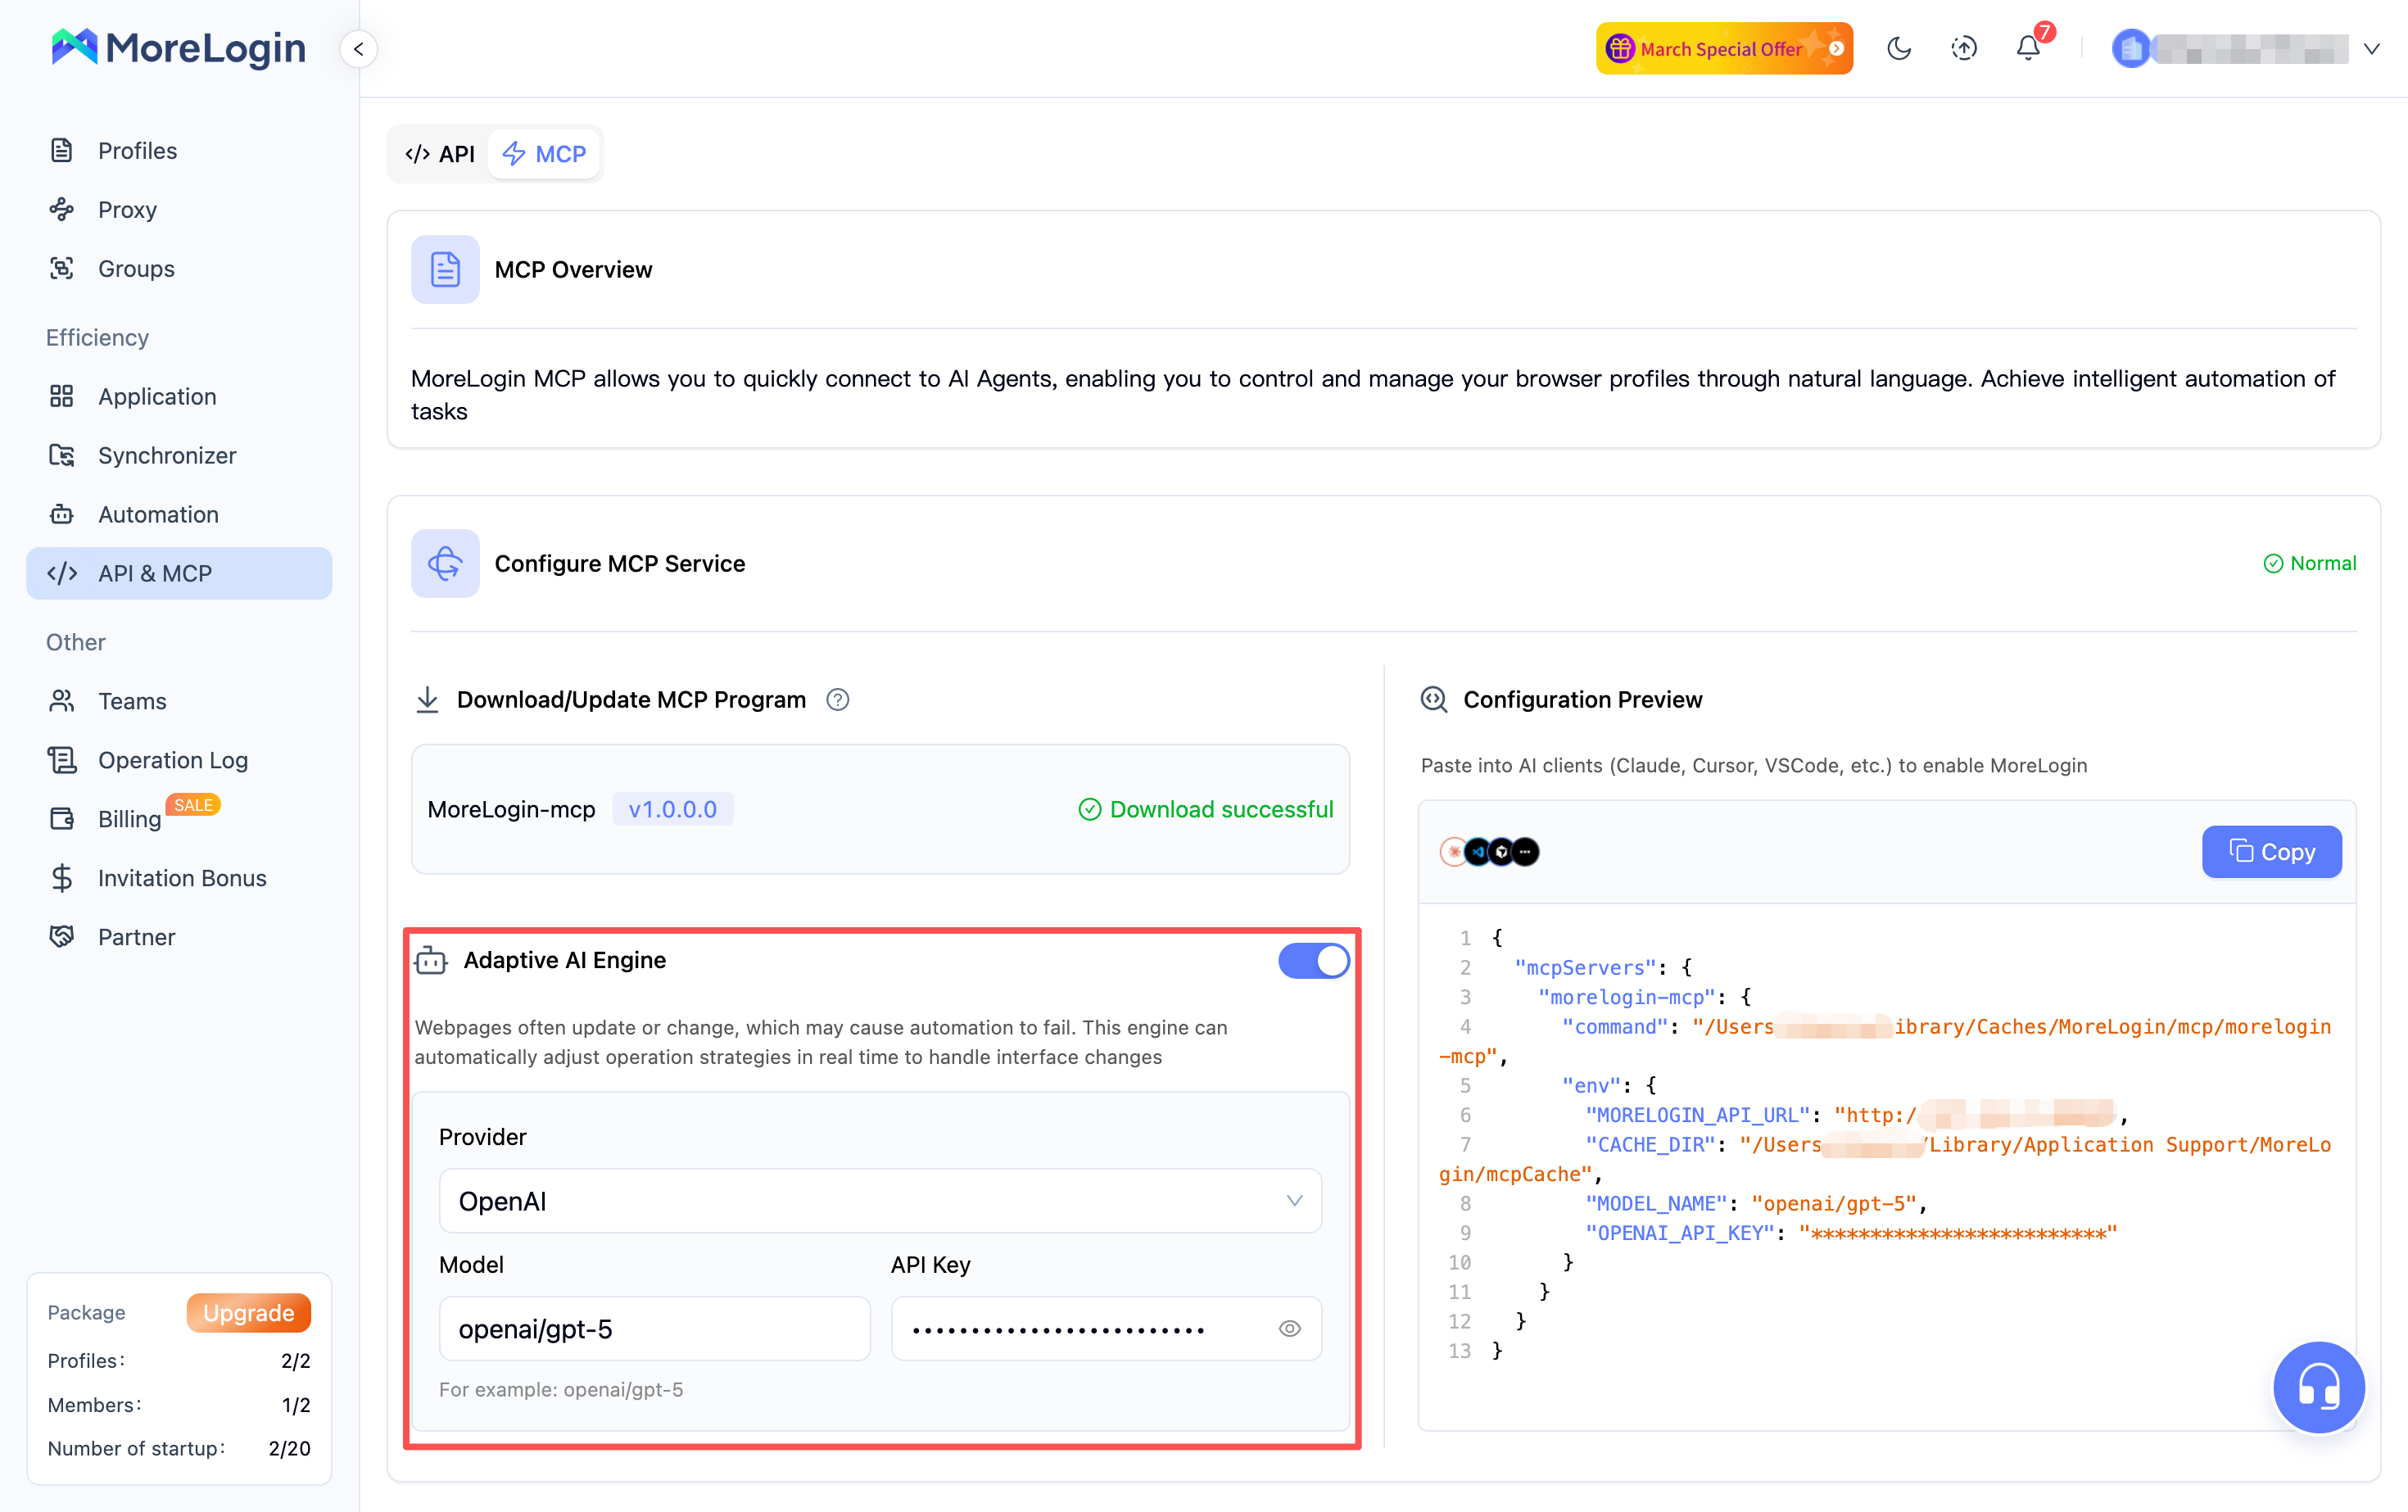Open the Provider dropdown
The width and height of the screenshot is (2408, 1512).
point(880,1201)
